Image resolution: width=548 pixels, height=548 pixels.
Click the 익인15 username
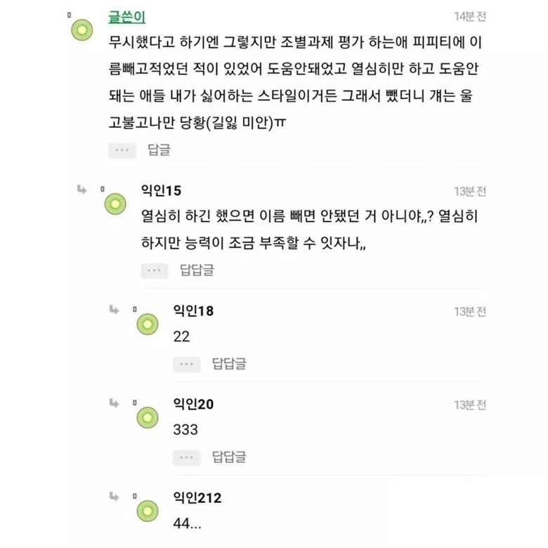[x=161, y=190]
